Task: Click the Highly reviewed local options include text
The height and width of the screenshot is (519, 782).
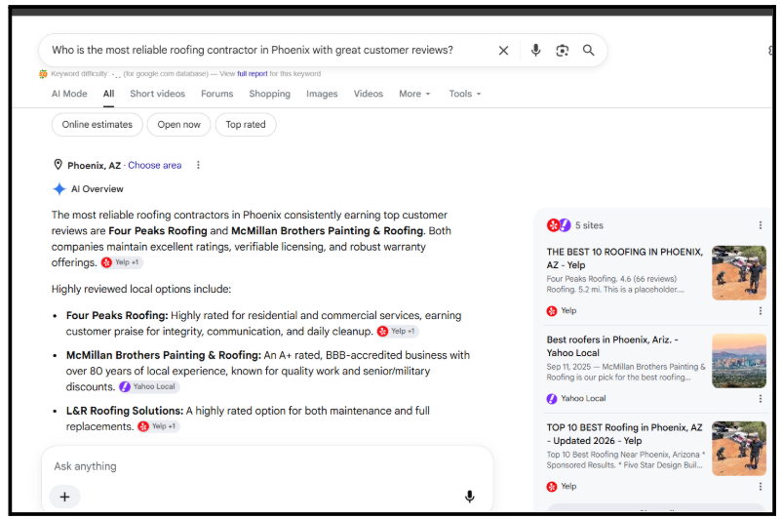Action: click(x=141, y=290)
